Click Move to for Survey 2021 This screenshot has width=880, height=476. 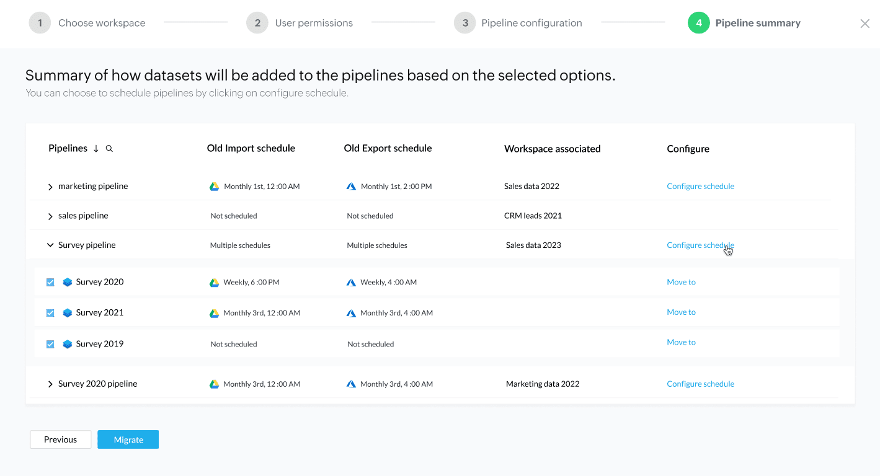[681, 312]
